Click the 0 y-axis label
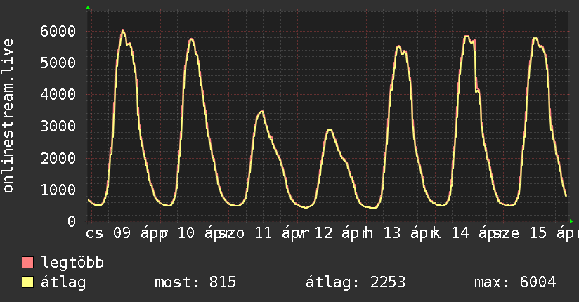This screenshot has height=302, width=579. coord(72,221)
